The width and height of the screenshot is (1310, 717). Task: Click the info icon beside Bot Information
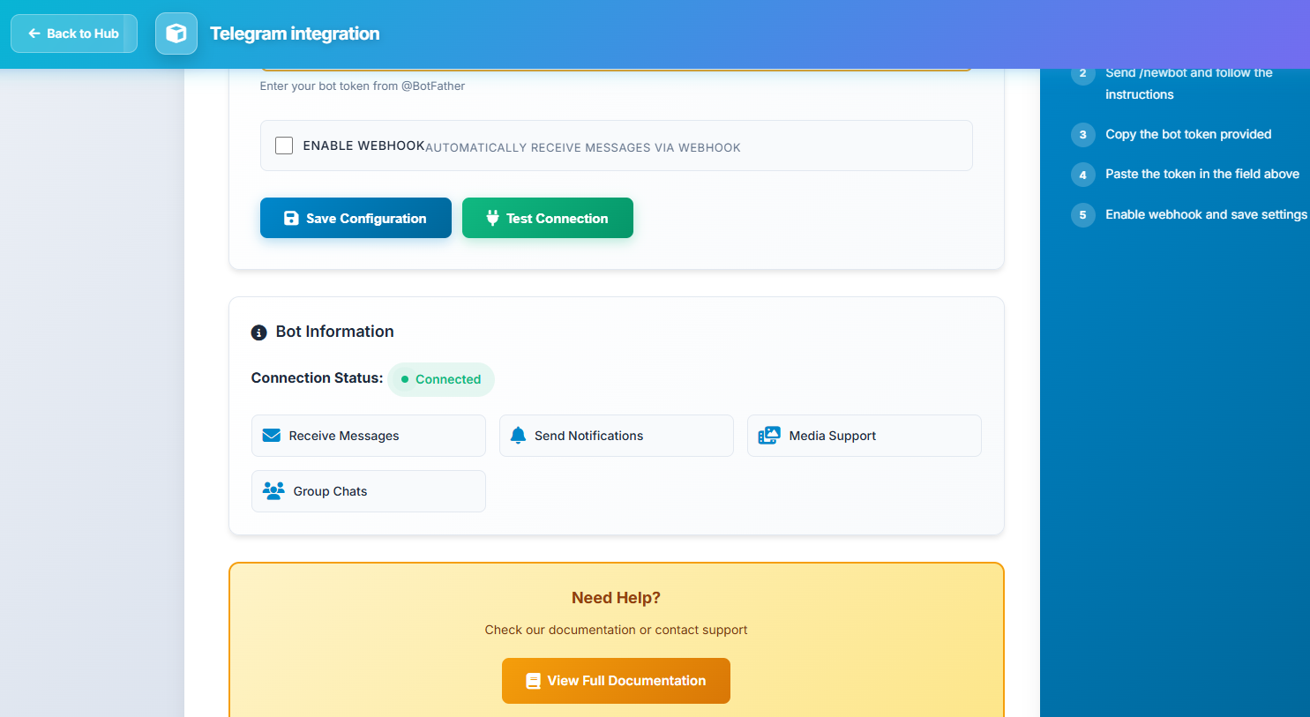pos(258,332)
